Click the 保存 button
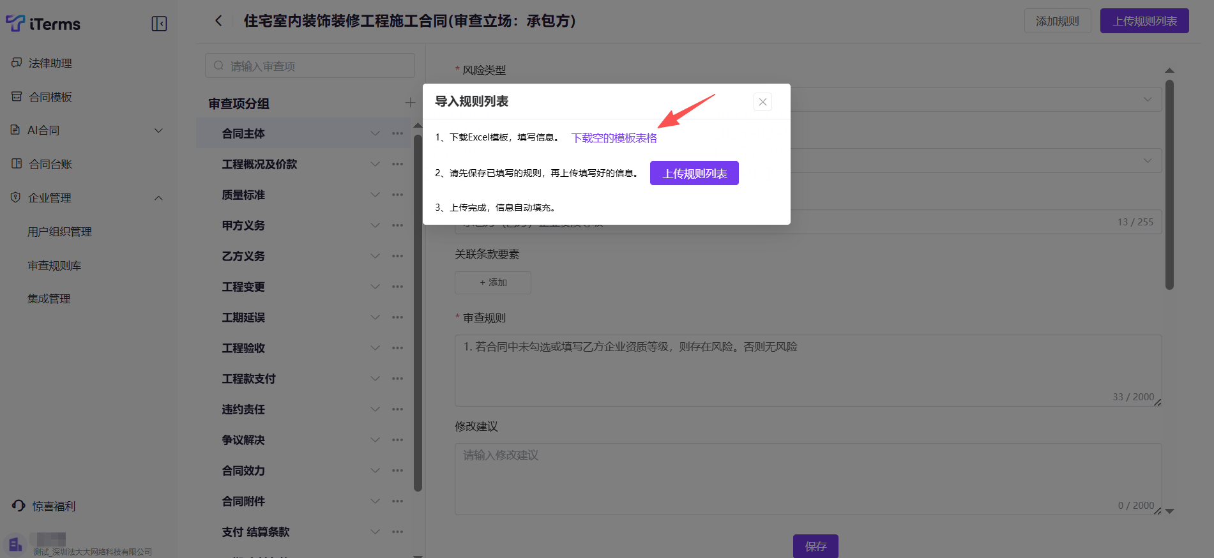 [816, 546]
